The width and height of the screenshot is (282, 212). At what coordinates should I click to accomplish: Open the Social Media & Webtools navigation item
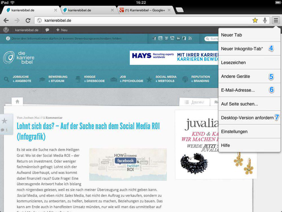tap(162, 79)
